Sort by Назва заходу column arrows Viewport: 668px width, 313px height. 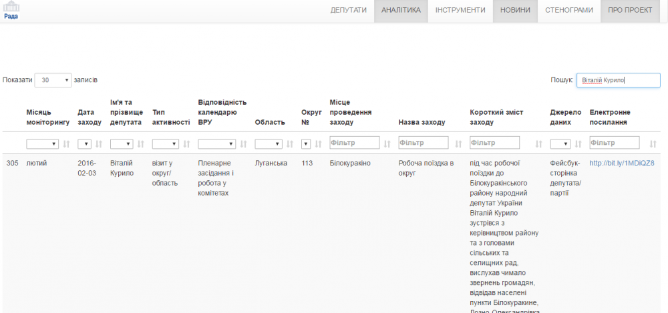(458, 143)
